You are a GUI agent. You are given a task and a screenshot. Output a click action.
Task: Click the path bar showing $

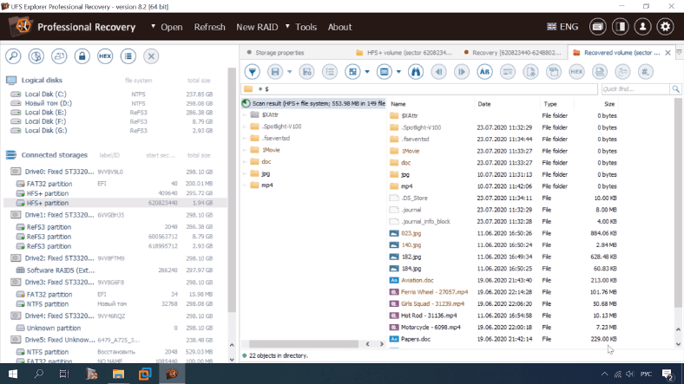coord(418,88)
